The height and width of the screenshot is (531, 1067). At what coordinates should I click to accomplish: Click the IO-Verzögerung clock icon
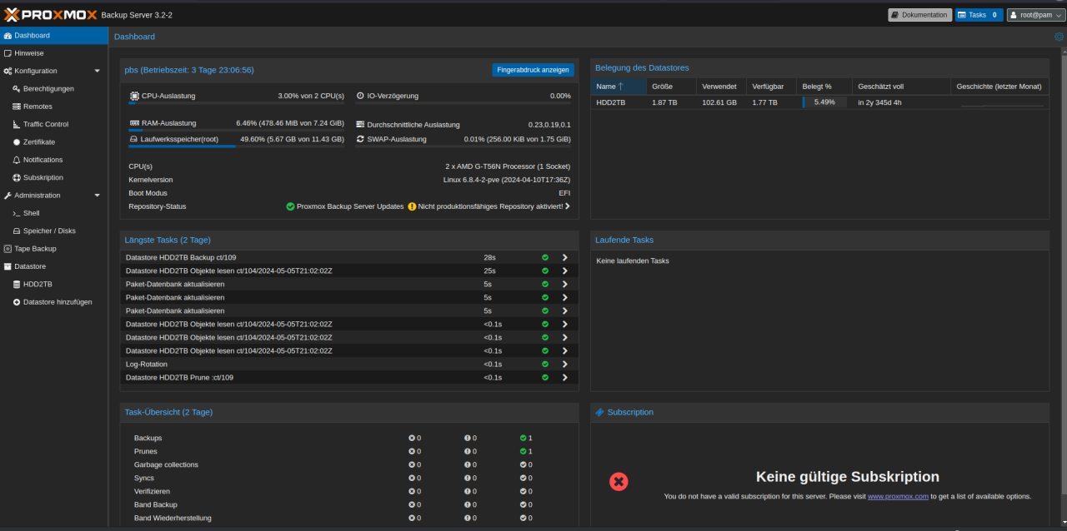click(x=360, y=96)
